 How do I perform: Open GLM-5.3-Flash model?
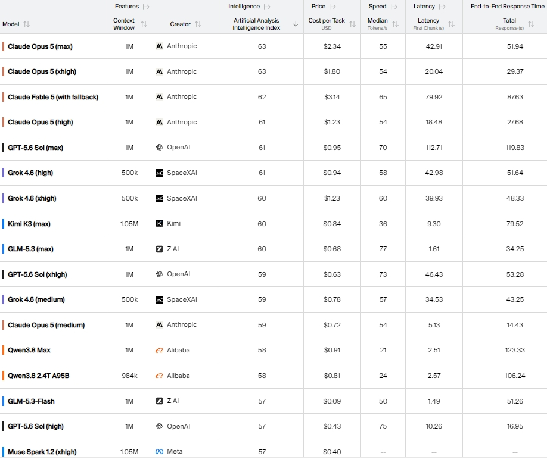point(31,401)
